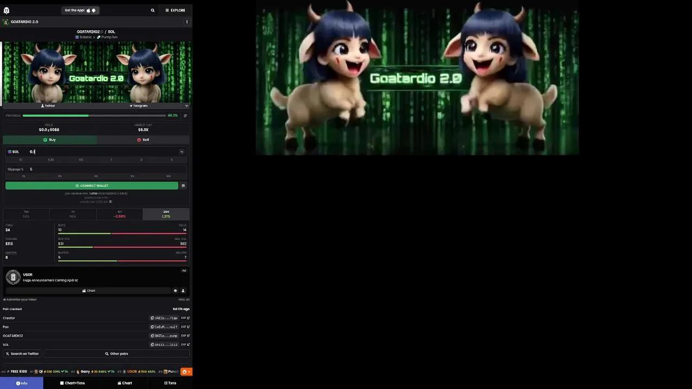
Task: Click the Solana chain label
Action: pos(83,37)
